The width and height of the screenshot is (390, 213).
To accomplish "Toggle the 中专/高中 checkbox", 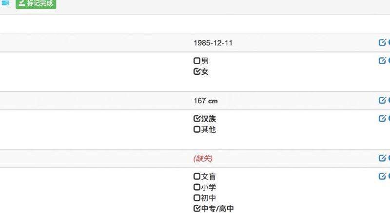I will point(197,209).
